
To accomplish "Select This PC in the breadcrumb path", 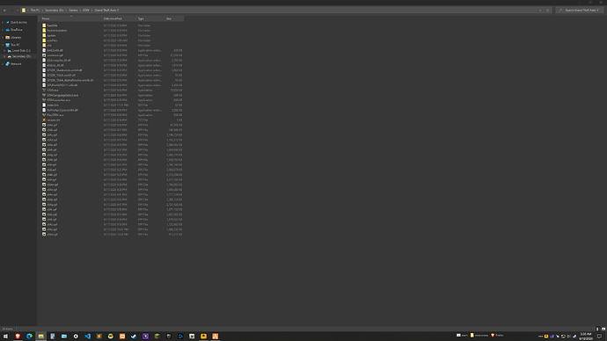I will click(35, 11).
